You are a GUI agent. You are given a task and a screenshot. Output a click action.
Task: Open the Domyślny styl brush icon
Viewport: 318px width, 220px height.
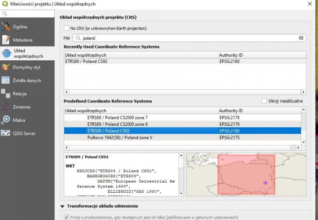6,67
